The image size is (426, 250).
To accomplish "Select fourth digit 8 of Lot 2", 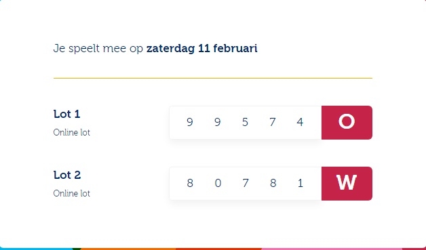I will point(273,183).
